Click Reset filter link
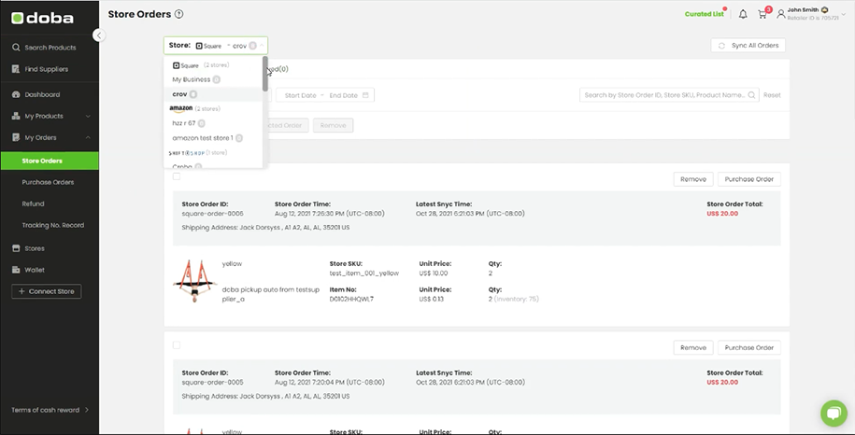Image resolution: width=855 pixels, height=435 pixels. (x=772, y=94)
